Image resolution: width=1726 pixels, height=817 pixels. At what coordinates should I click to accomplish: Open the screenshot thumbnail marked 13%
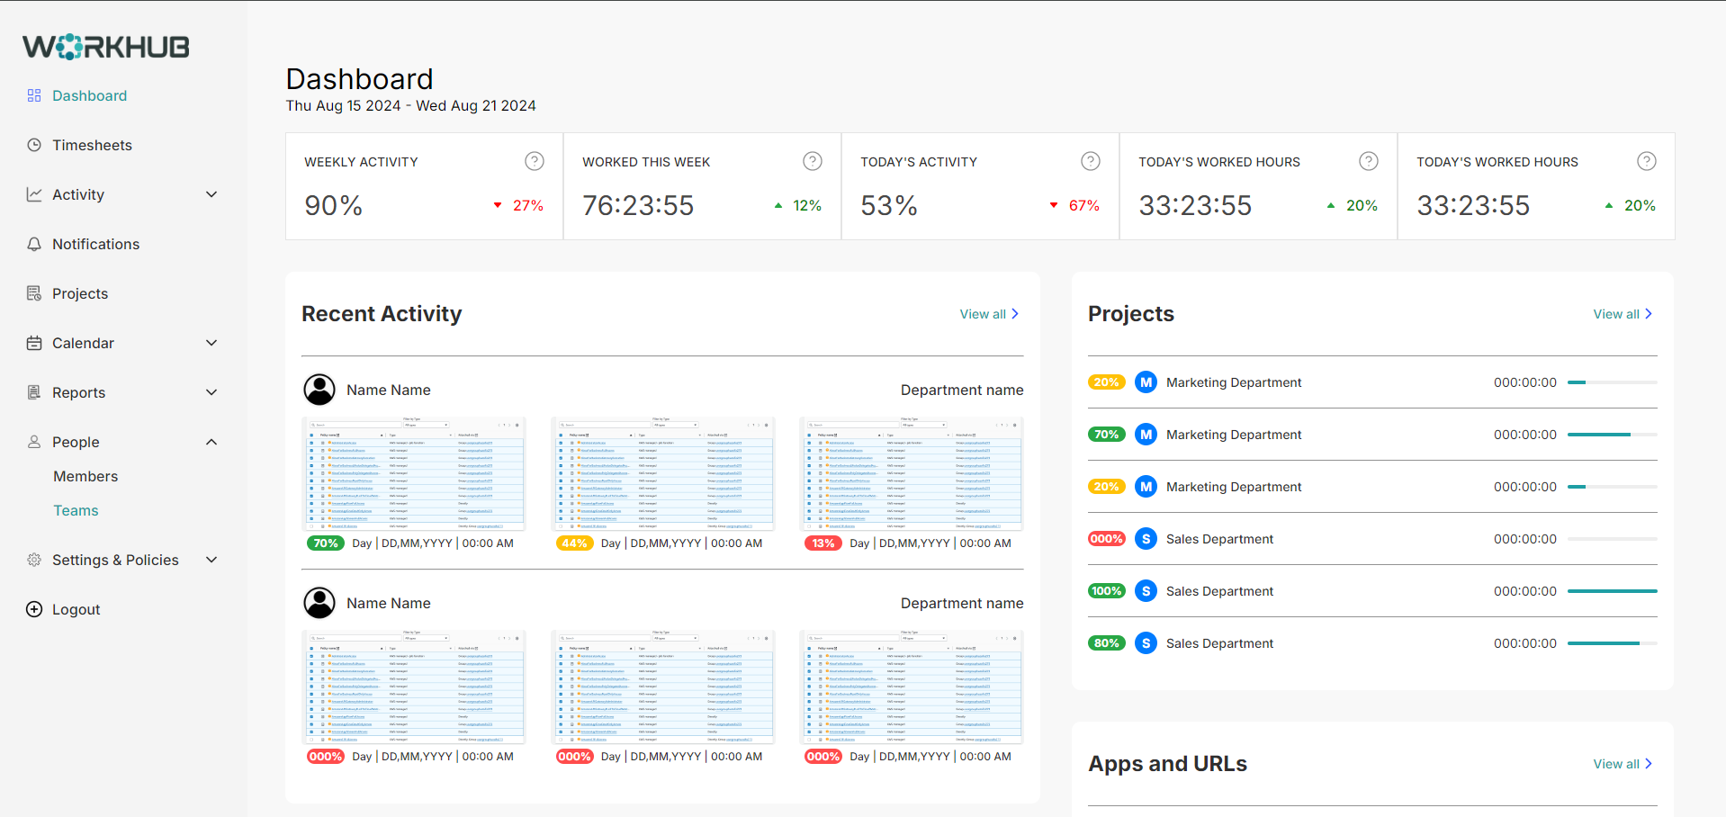click(x=912, y=473)
